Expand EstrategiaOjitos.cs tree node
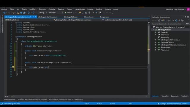This screenshot has width=190, height=107. coord(156,42)
